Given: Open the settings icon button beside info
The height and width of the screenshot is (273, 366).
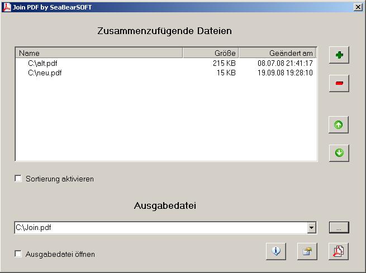Looking at the screenshot, I should 307,252.
